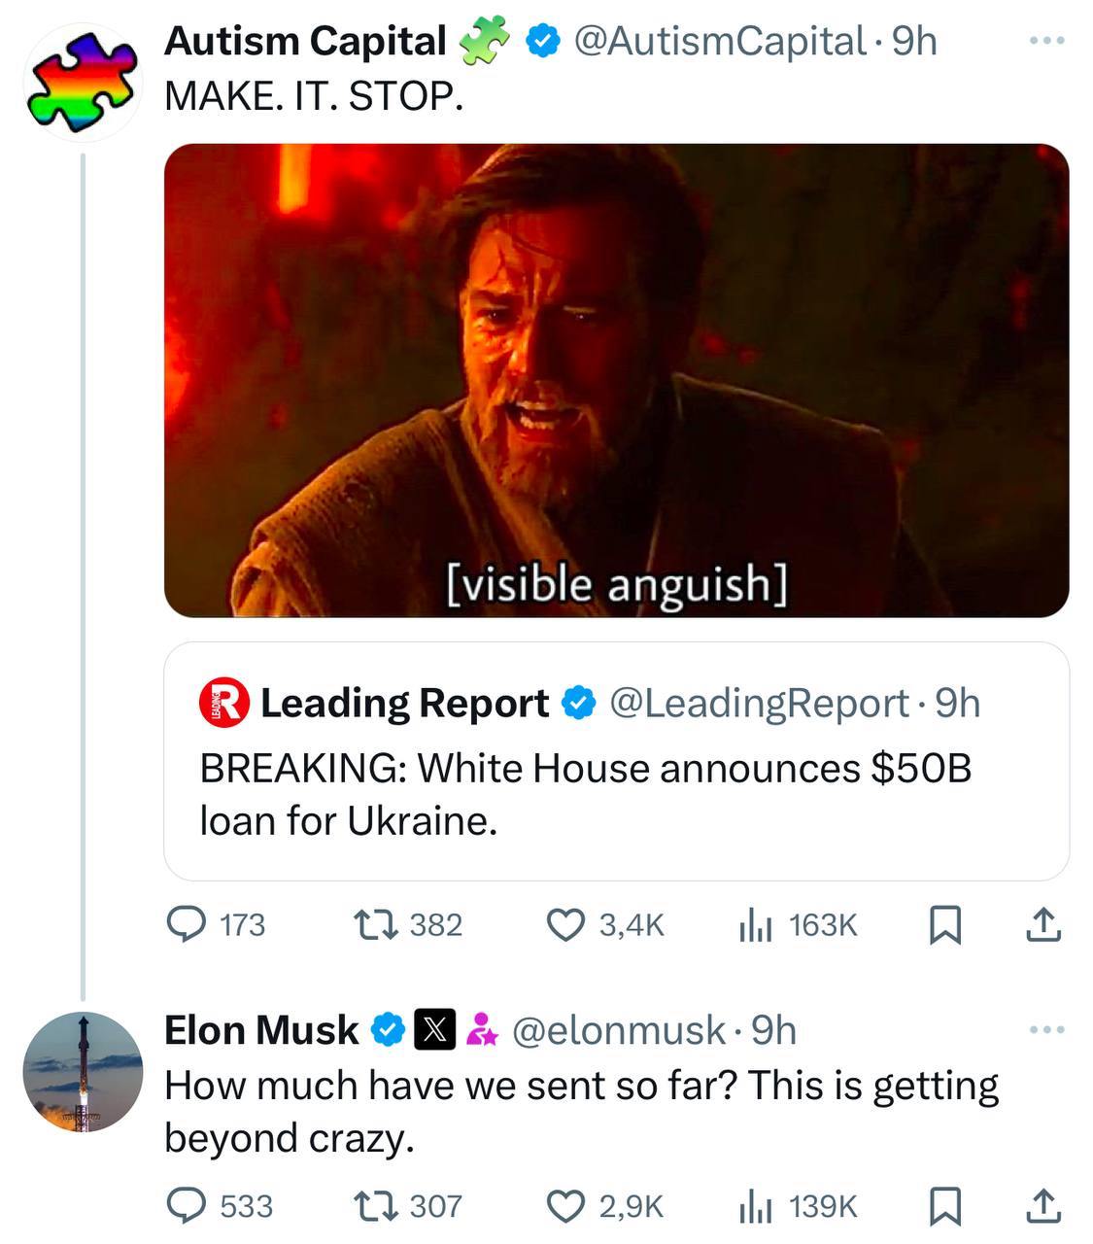Image resolution: width=1093 pixels, height=1244 pixels.
Task: Bookmark Elon Musk's tweet
Action: pyautogui.click(x=945, y=1206)
